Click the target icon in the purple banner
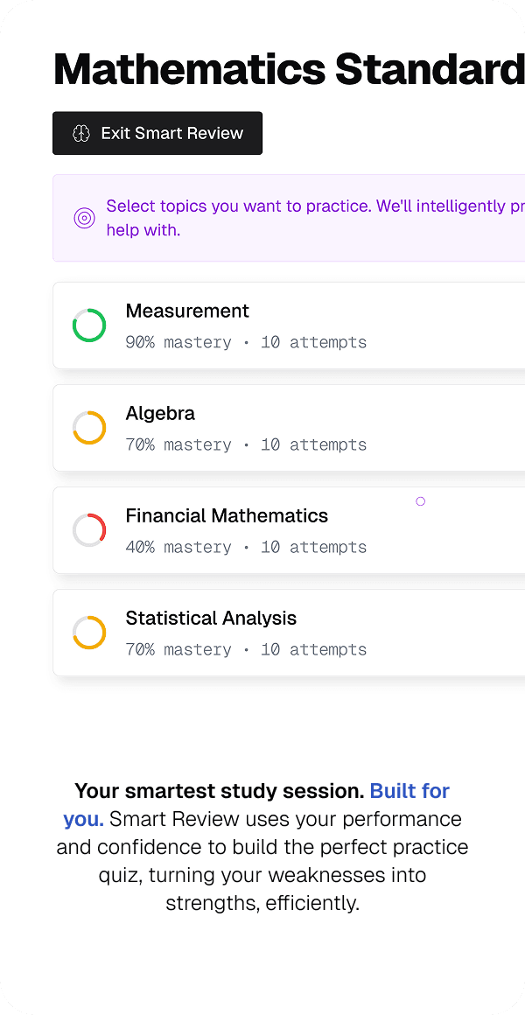This screenshot has height=1015, width=525. click(x=84, y=218)
